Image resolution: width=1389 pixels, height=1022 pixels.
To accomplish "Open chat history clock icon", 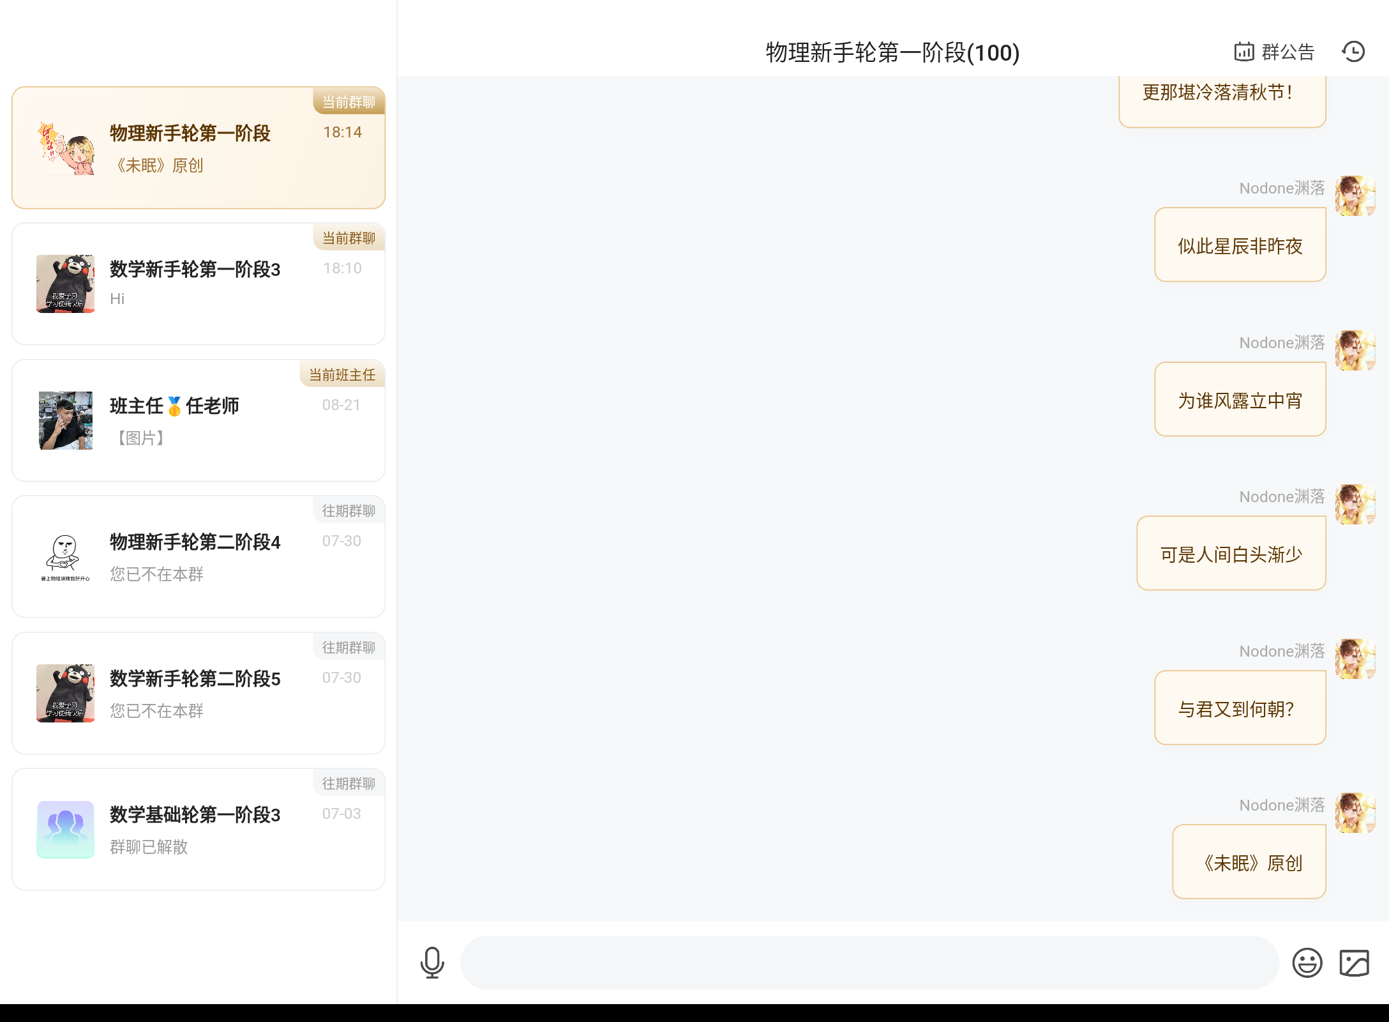I will point(1353,52).
